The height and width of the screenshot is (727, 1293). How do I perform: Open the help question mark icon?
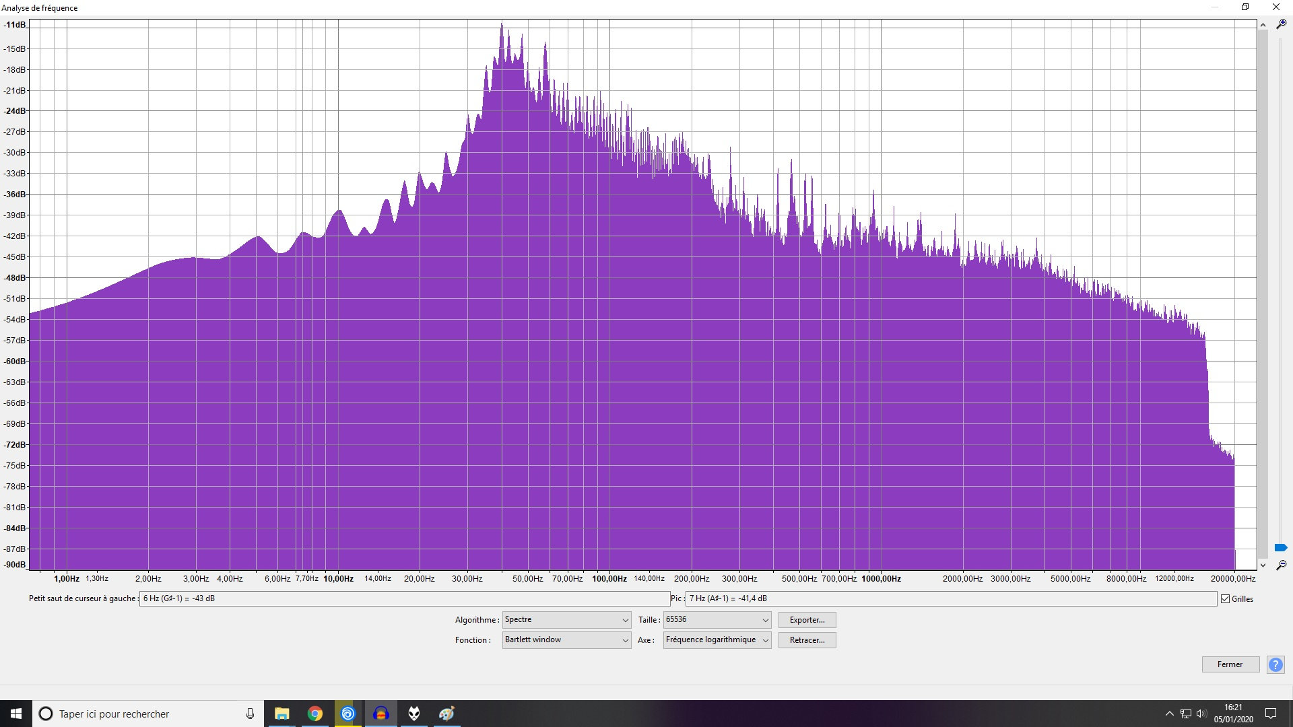point(1275,664)
